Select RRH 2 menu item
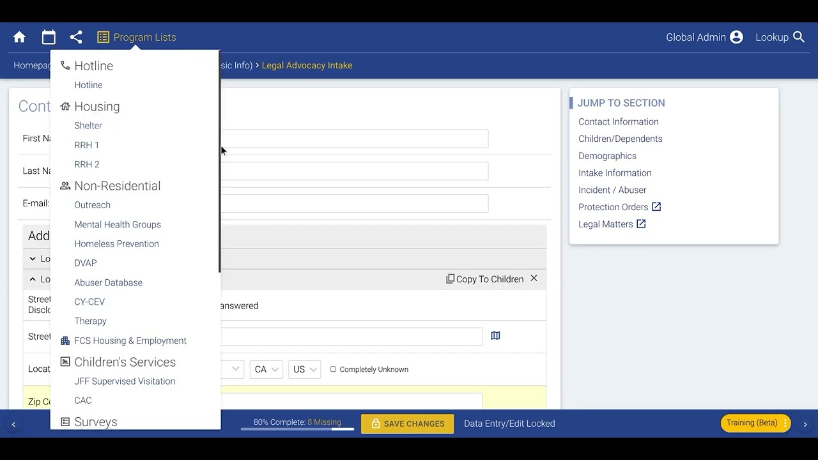The image size is (818, 460). pos(87,164)
